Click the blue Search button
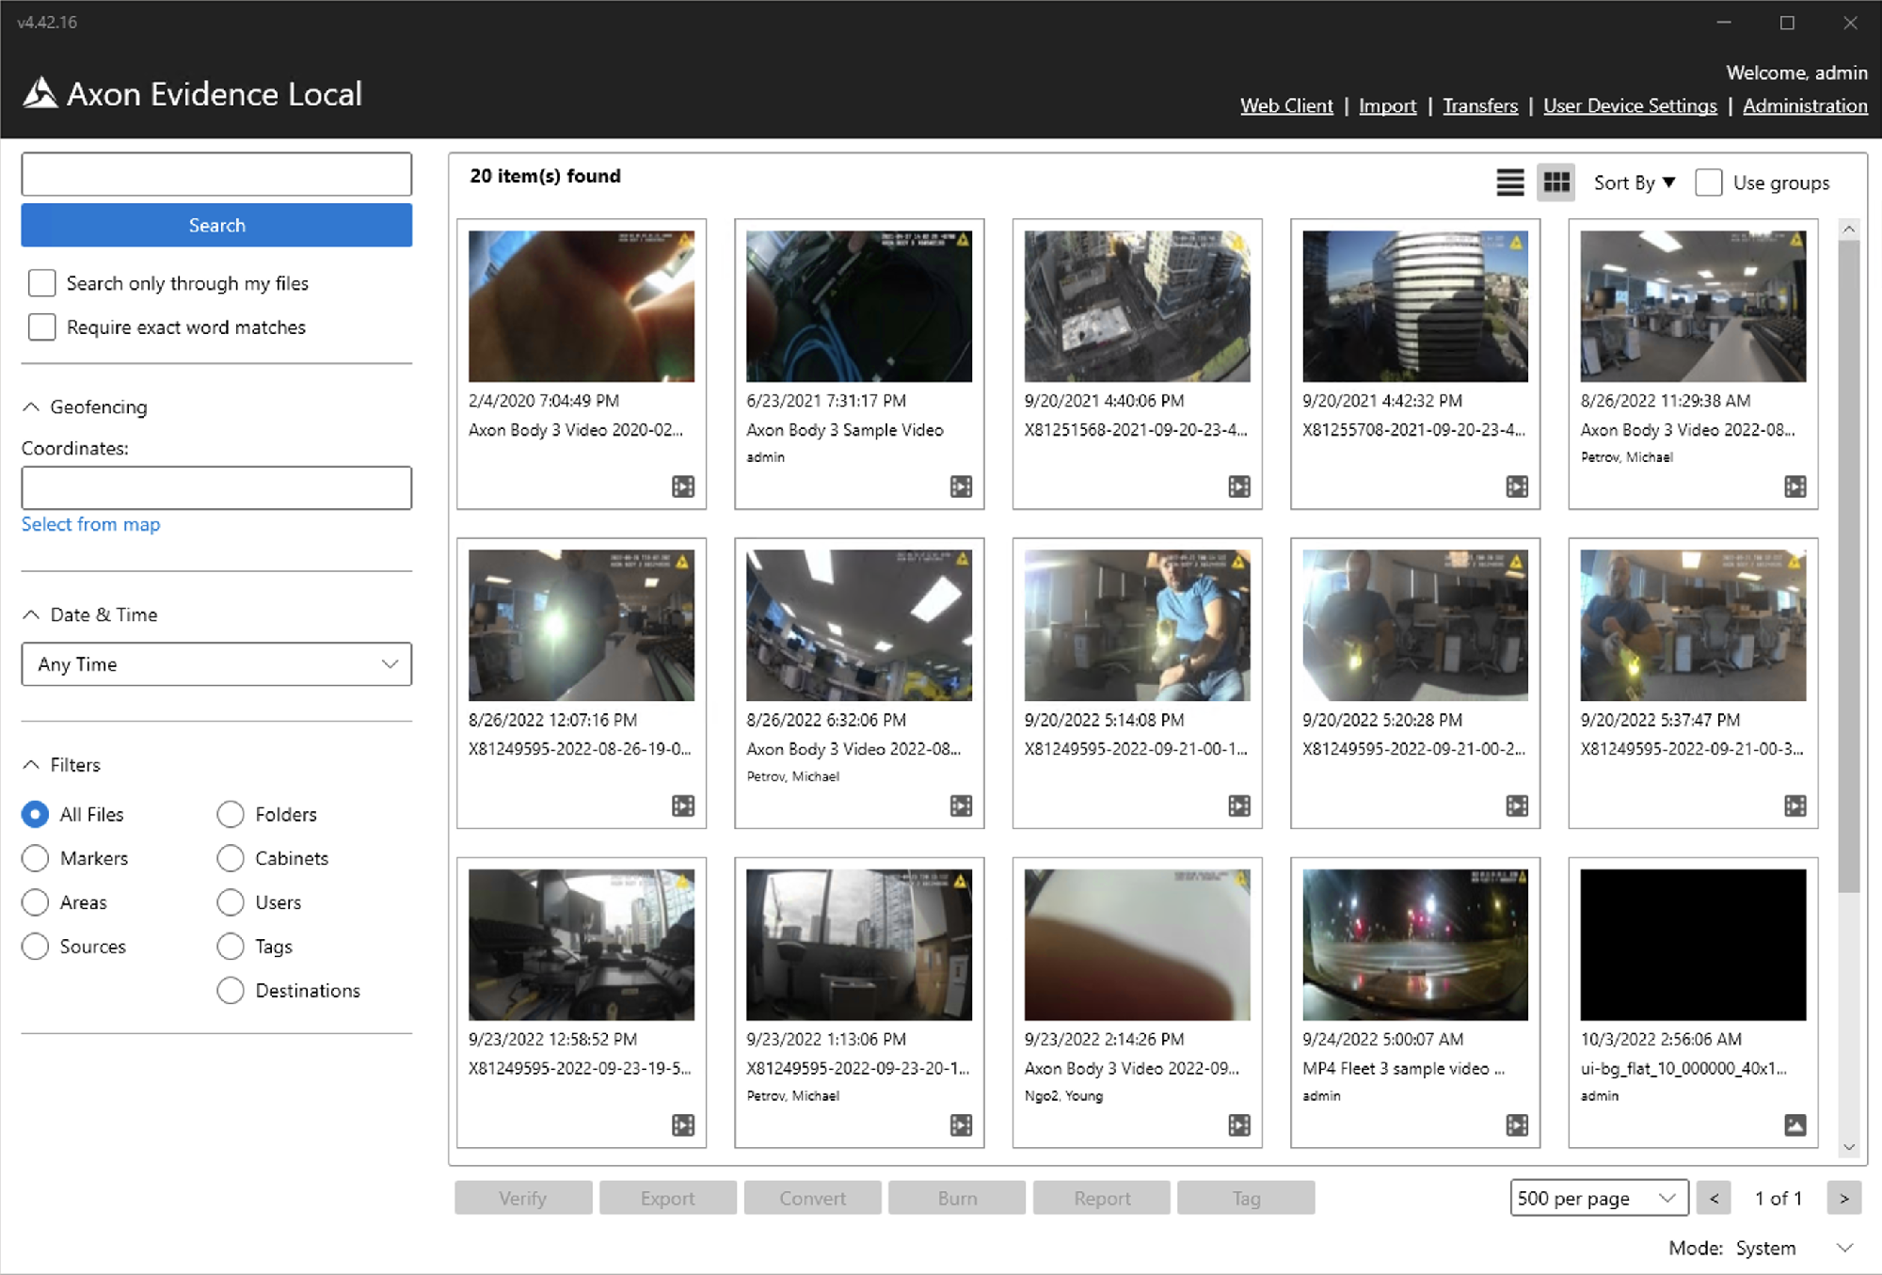The width and height of the screenshot is (1882, 1275). point(216,225)
